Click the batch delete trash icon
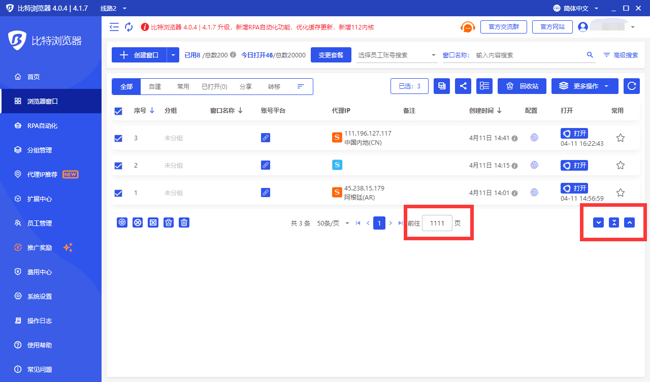Screen dimensions: 650x382 (x=184, y=222)
